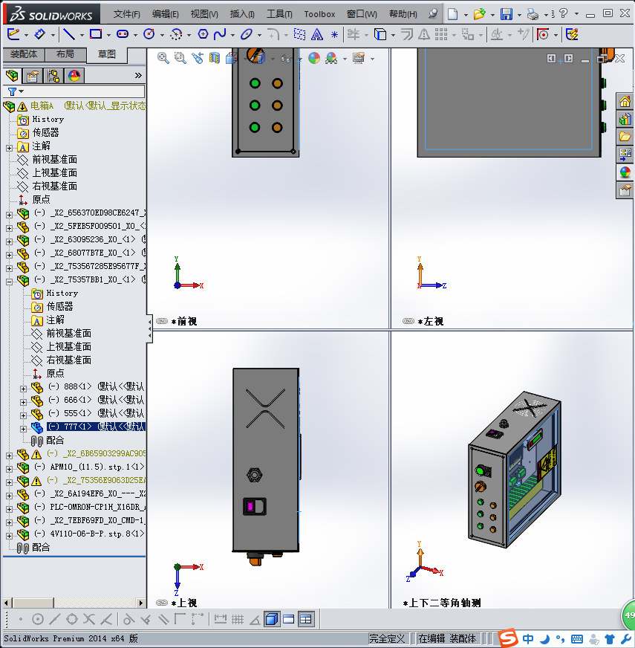
Task: Pick the Corner Rectangle tool
Action: coord(96,34)
